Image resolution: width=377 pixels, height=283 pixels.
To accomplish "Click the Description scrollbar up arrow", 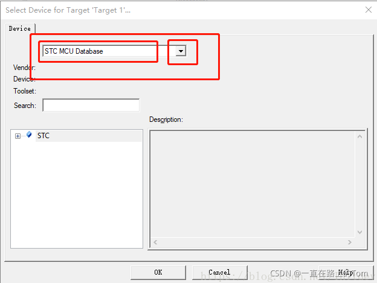I will click(359, 136).
